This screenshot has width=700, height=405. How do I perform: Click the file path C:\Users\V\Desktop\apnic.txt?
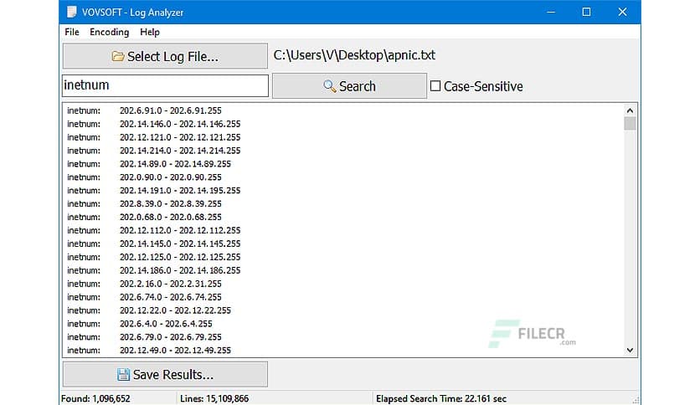[x=354, y=55]
